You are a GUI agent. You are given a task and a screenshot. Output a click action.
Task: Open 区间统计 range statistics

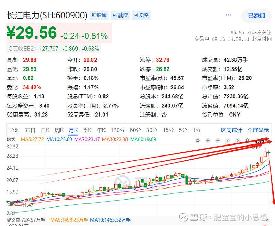(x=231, y=130)
